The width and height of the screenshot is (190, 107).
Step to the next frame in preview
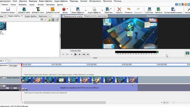pyautogui.click(x=80, y=54)
